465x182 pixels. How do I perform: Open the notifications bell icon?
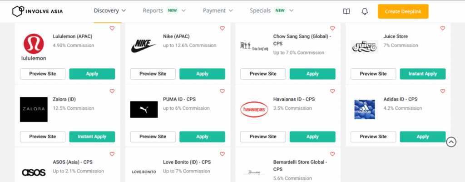pos(365,11)
